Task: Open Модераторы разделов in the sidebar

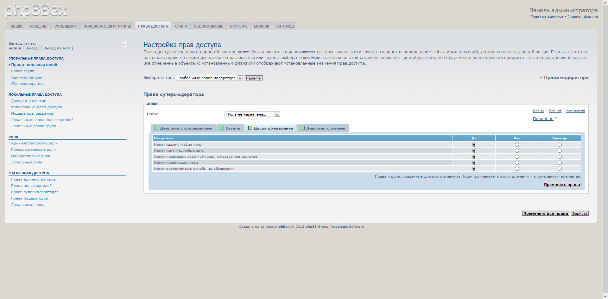Action: tap(32, 113)
